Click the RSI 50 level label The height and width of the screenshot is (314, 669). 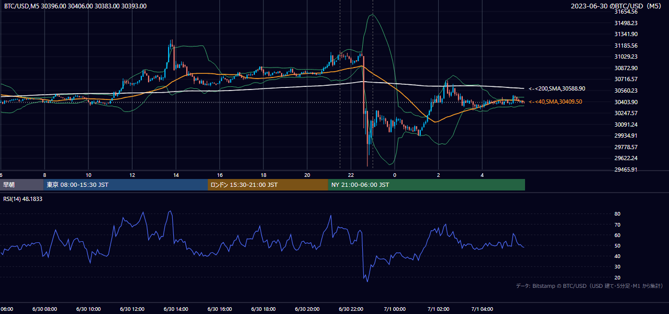click(617, 245)
